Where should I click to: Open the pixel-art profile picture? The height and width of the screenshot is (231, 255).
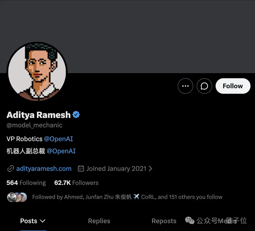tap(37, 72)
